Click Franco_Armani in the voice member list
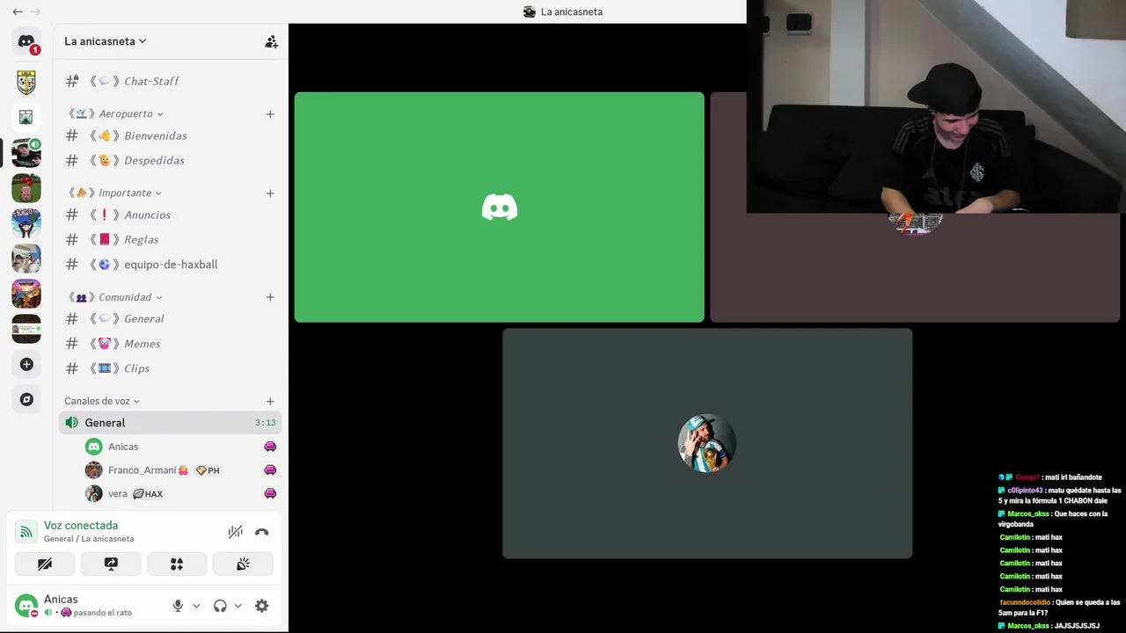This screenshot has width=1126, height=633. click(179, 470)
